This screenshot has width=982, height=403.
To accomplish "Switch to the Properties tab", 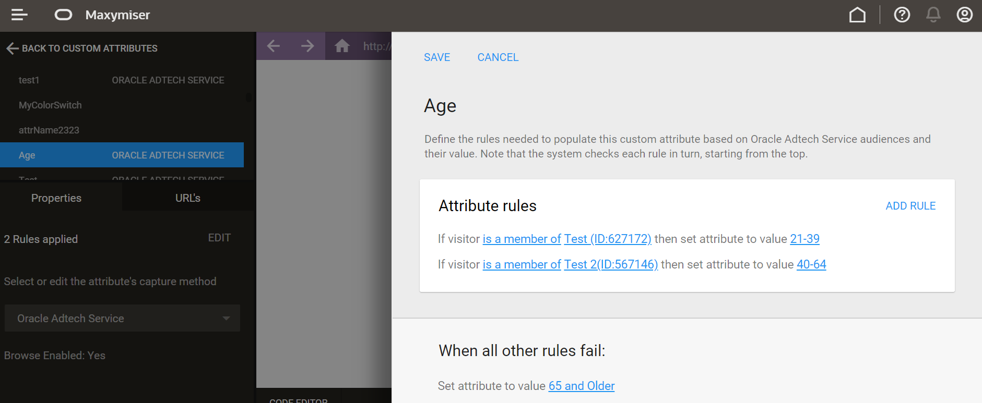I will [56, 198].
